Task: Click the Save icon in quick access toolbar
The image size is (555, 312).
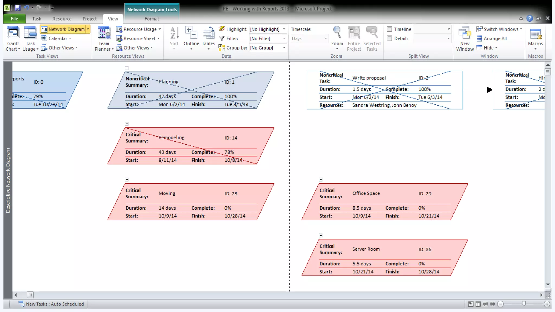Action: coord(18,8)
